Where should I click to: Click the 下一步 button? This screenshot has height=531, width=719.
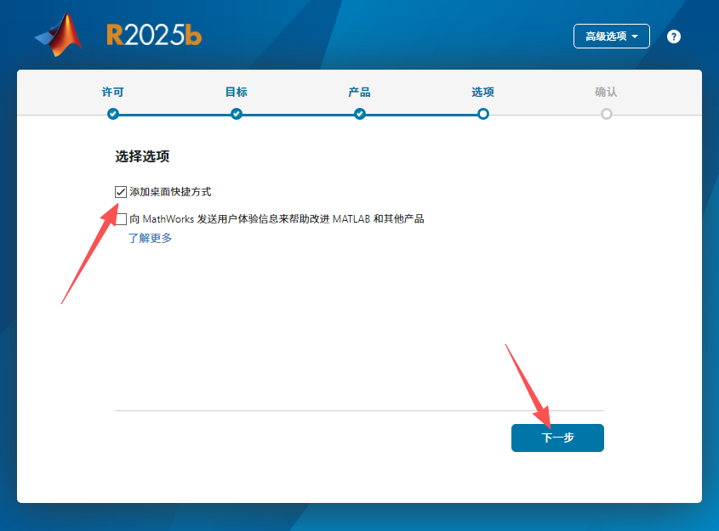557,438
